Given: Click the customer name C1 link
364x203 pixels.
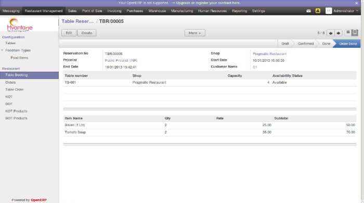Looking at the screenshot, I should tap(255, 67).
